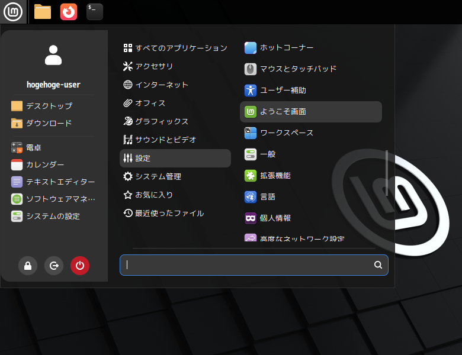This screenshot has height=355, width=462.
Task: Click the magnifier icon in search box
Action: coord(378,265)
